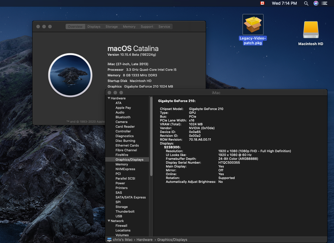Select the Macintosh HD drive icon
The width and height of the screenshot is (334, 243).
311,30
